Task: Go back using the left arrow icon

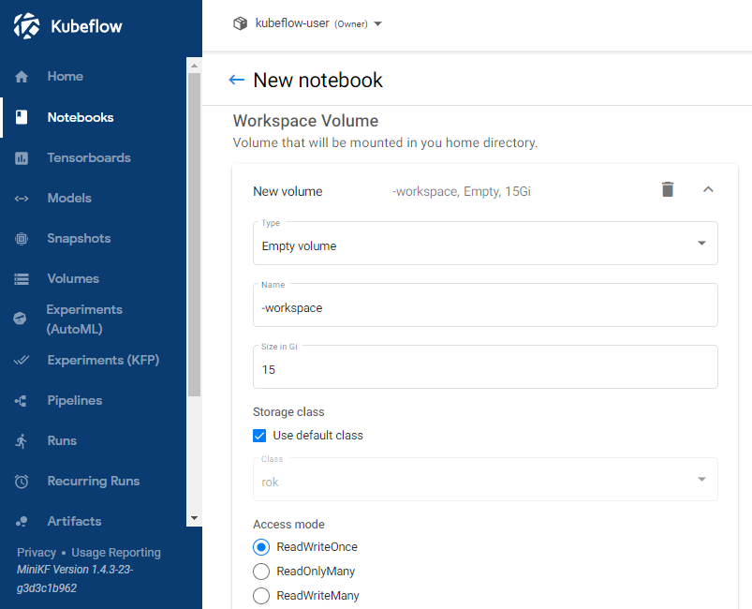Action: tap(237, 81)
